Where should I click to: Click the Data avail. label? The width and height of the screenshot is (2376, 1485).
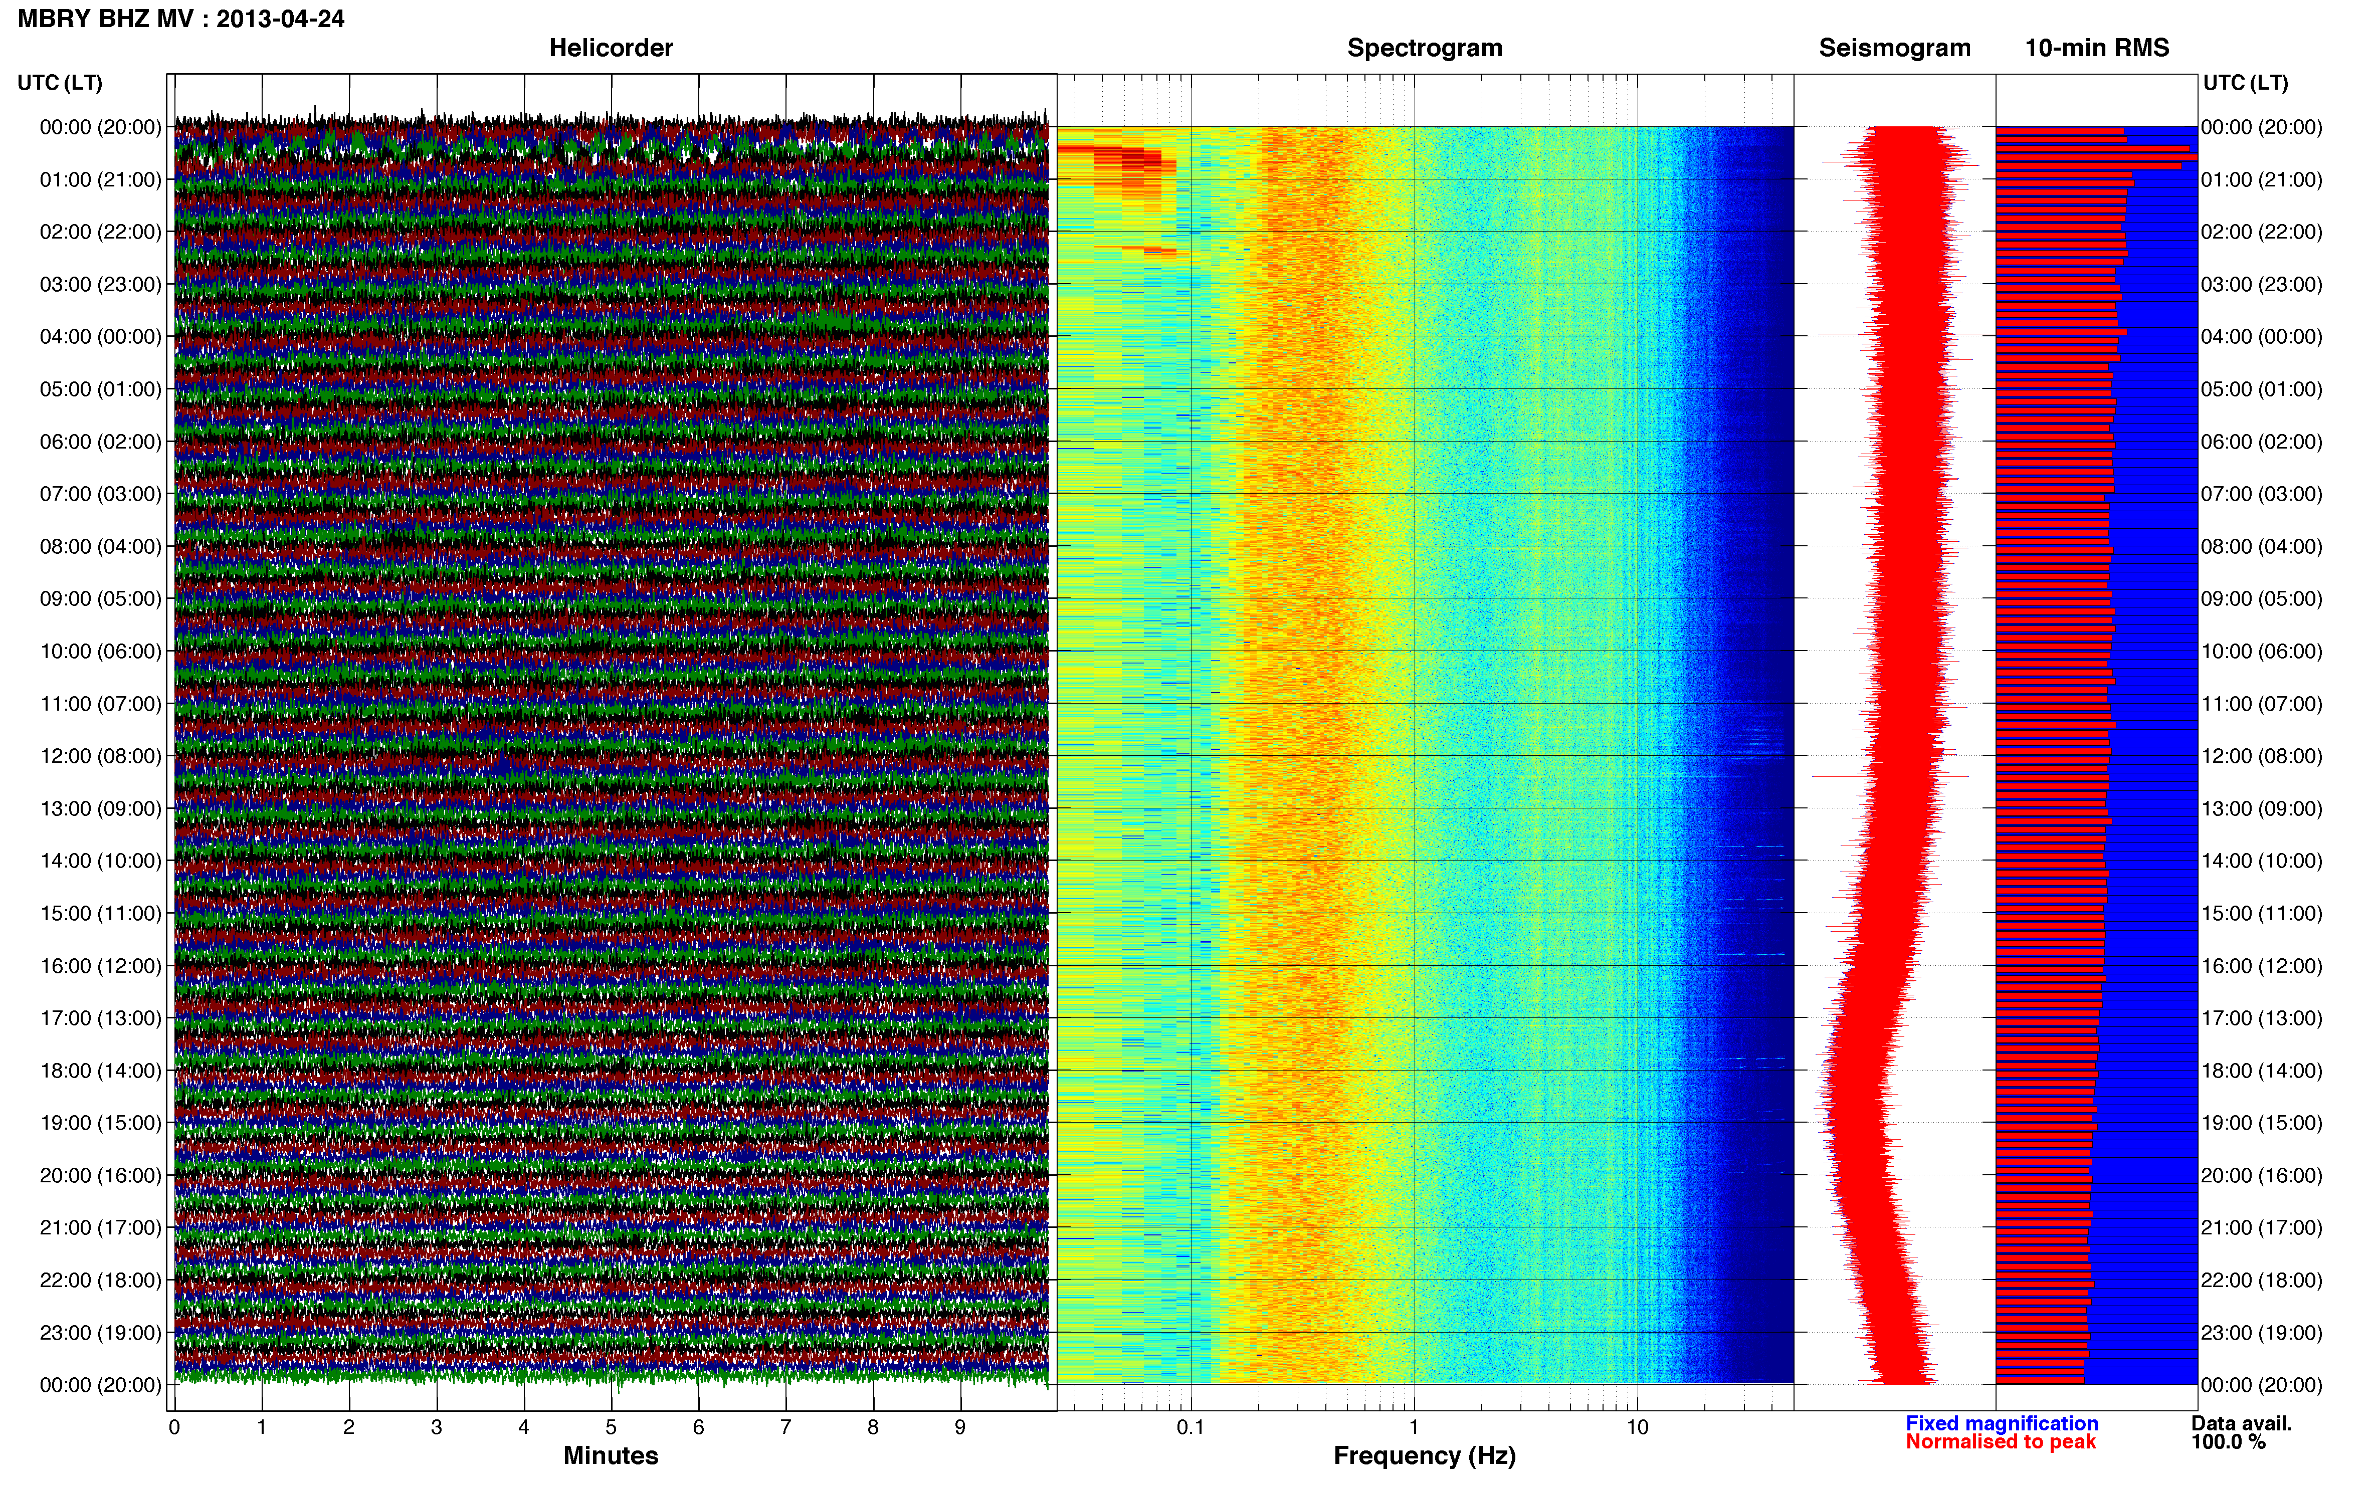tap(2241, 1423)
